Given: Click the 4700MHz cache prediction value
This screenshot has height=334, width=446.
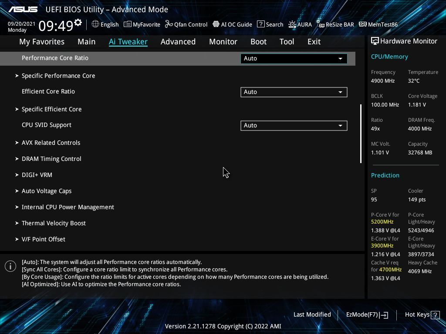Looking at the screenshot, I should click(x=390, y=270).
